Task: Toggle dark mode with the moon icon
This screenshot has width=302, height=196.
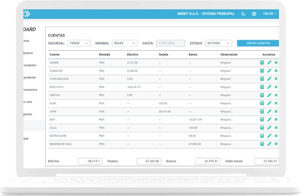Action: [x=243, y=14]
